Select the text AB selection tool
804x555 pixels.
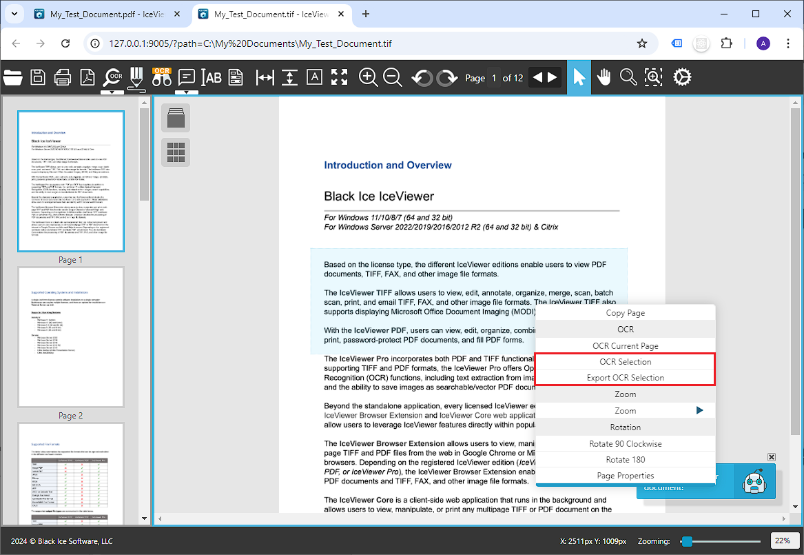pyautogui.click(x=212, y=77)
